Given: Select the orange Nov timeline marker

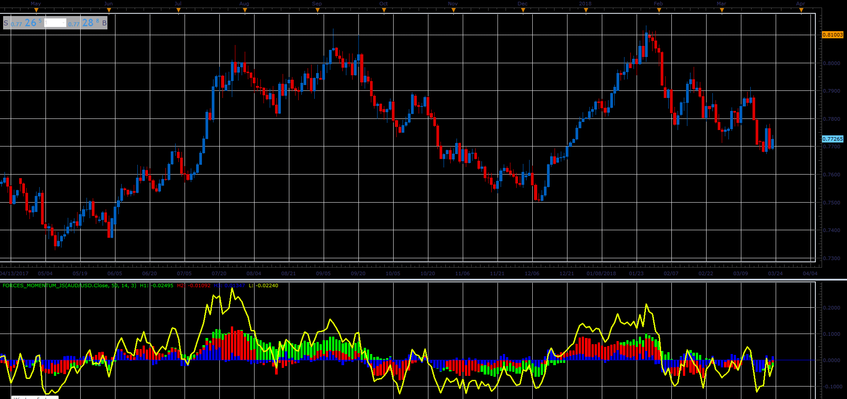Looking at the screenshot, I should 453,9.
